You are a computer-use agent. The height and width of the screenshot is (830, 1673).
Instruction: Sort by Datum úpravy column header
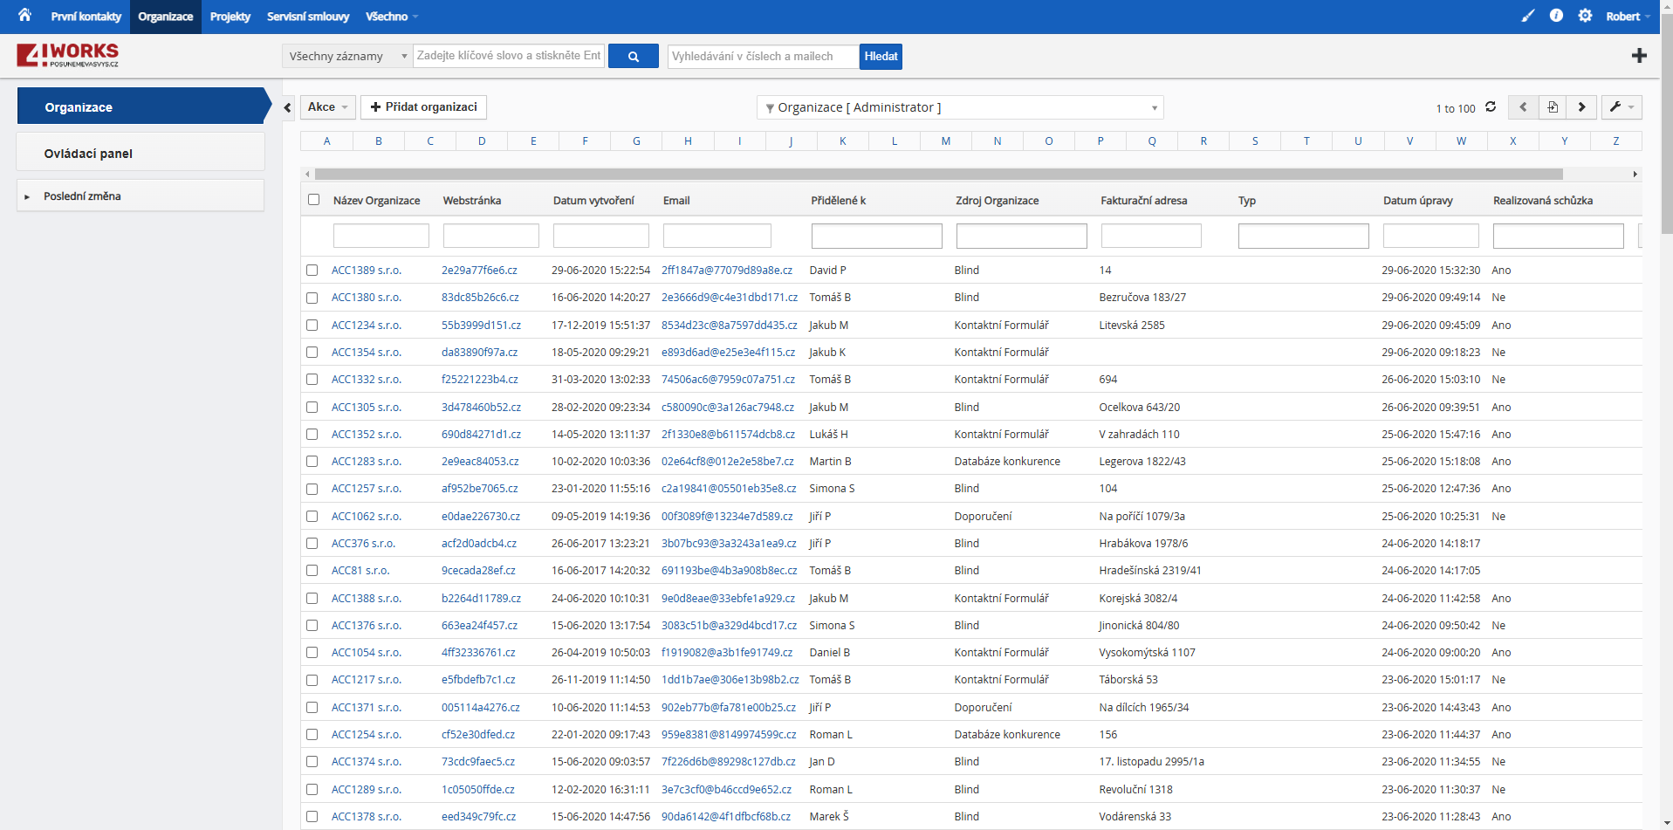click(1418, 201)
